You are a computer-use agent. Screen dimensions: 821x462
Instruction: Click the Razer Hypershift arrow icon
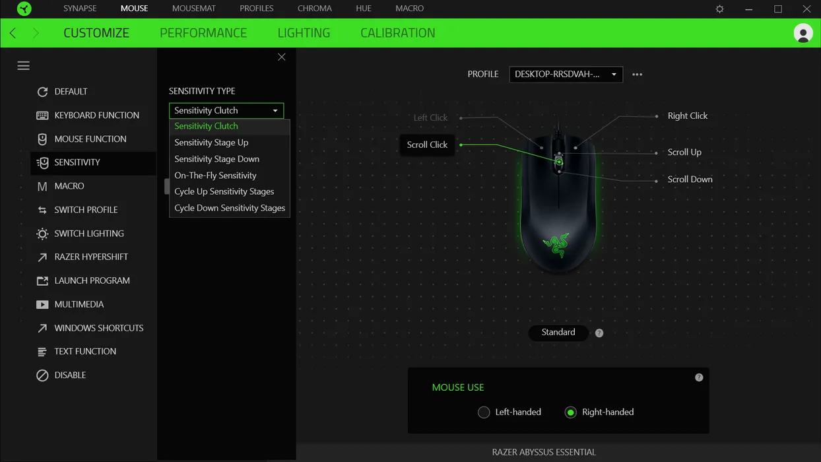42,257
